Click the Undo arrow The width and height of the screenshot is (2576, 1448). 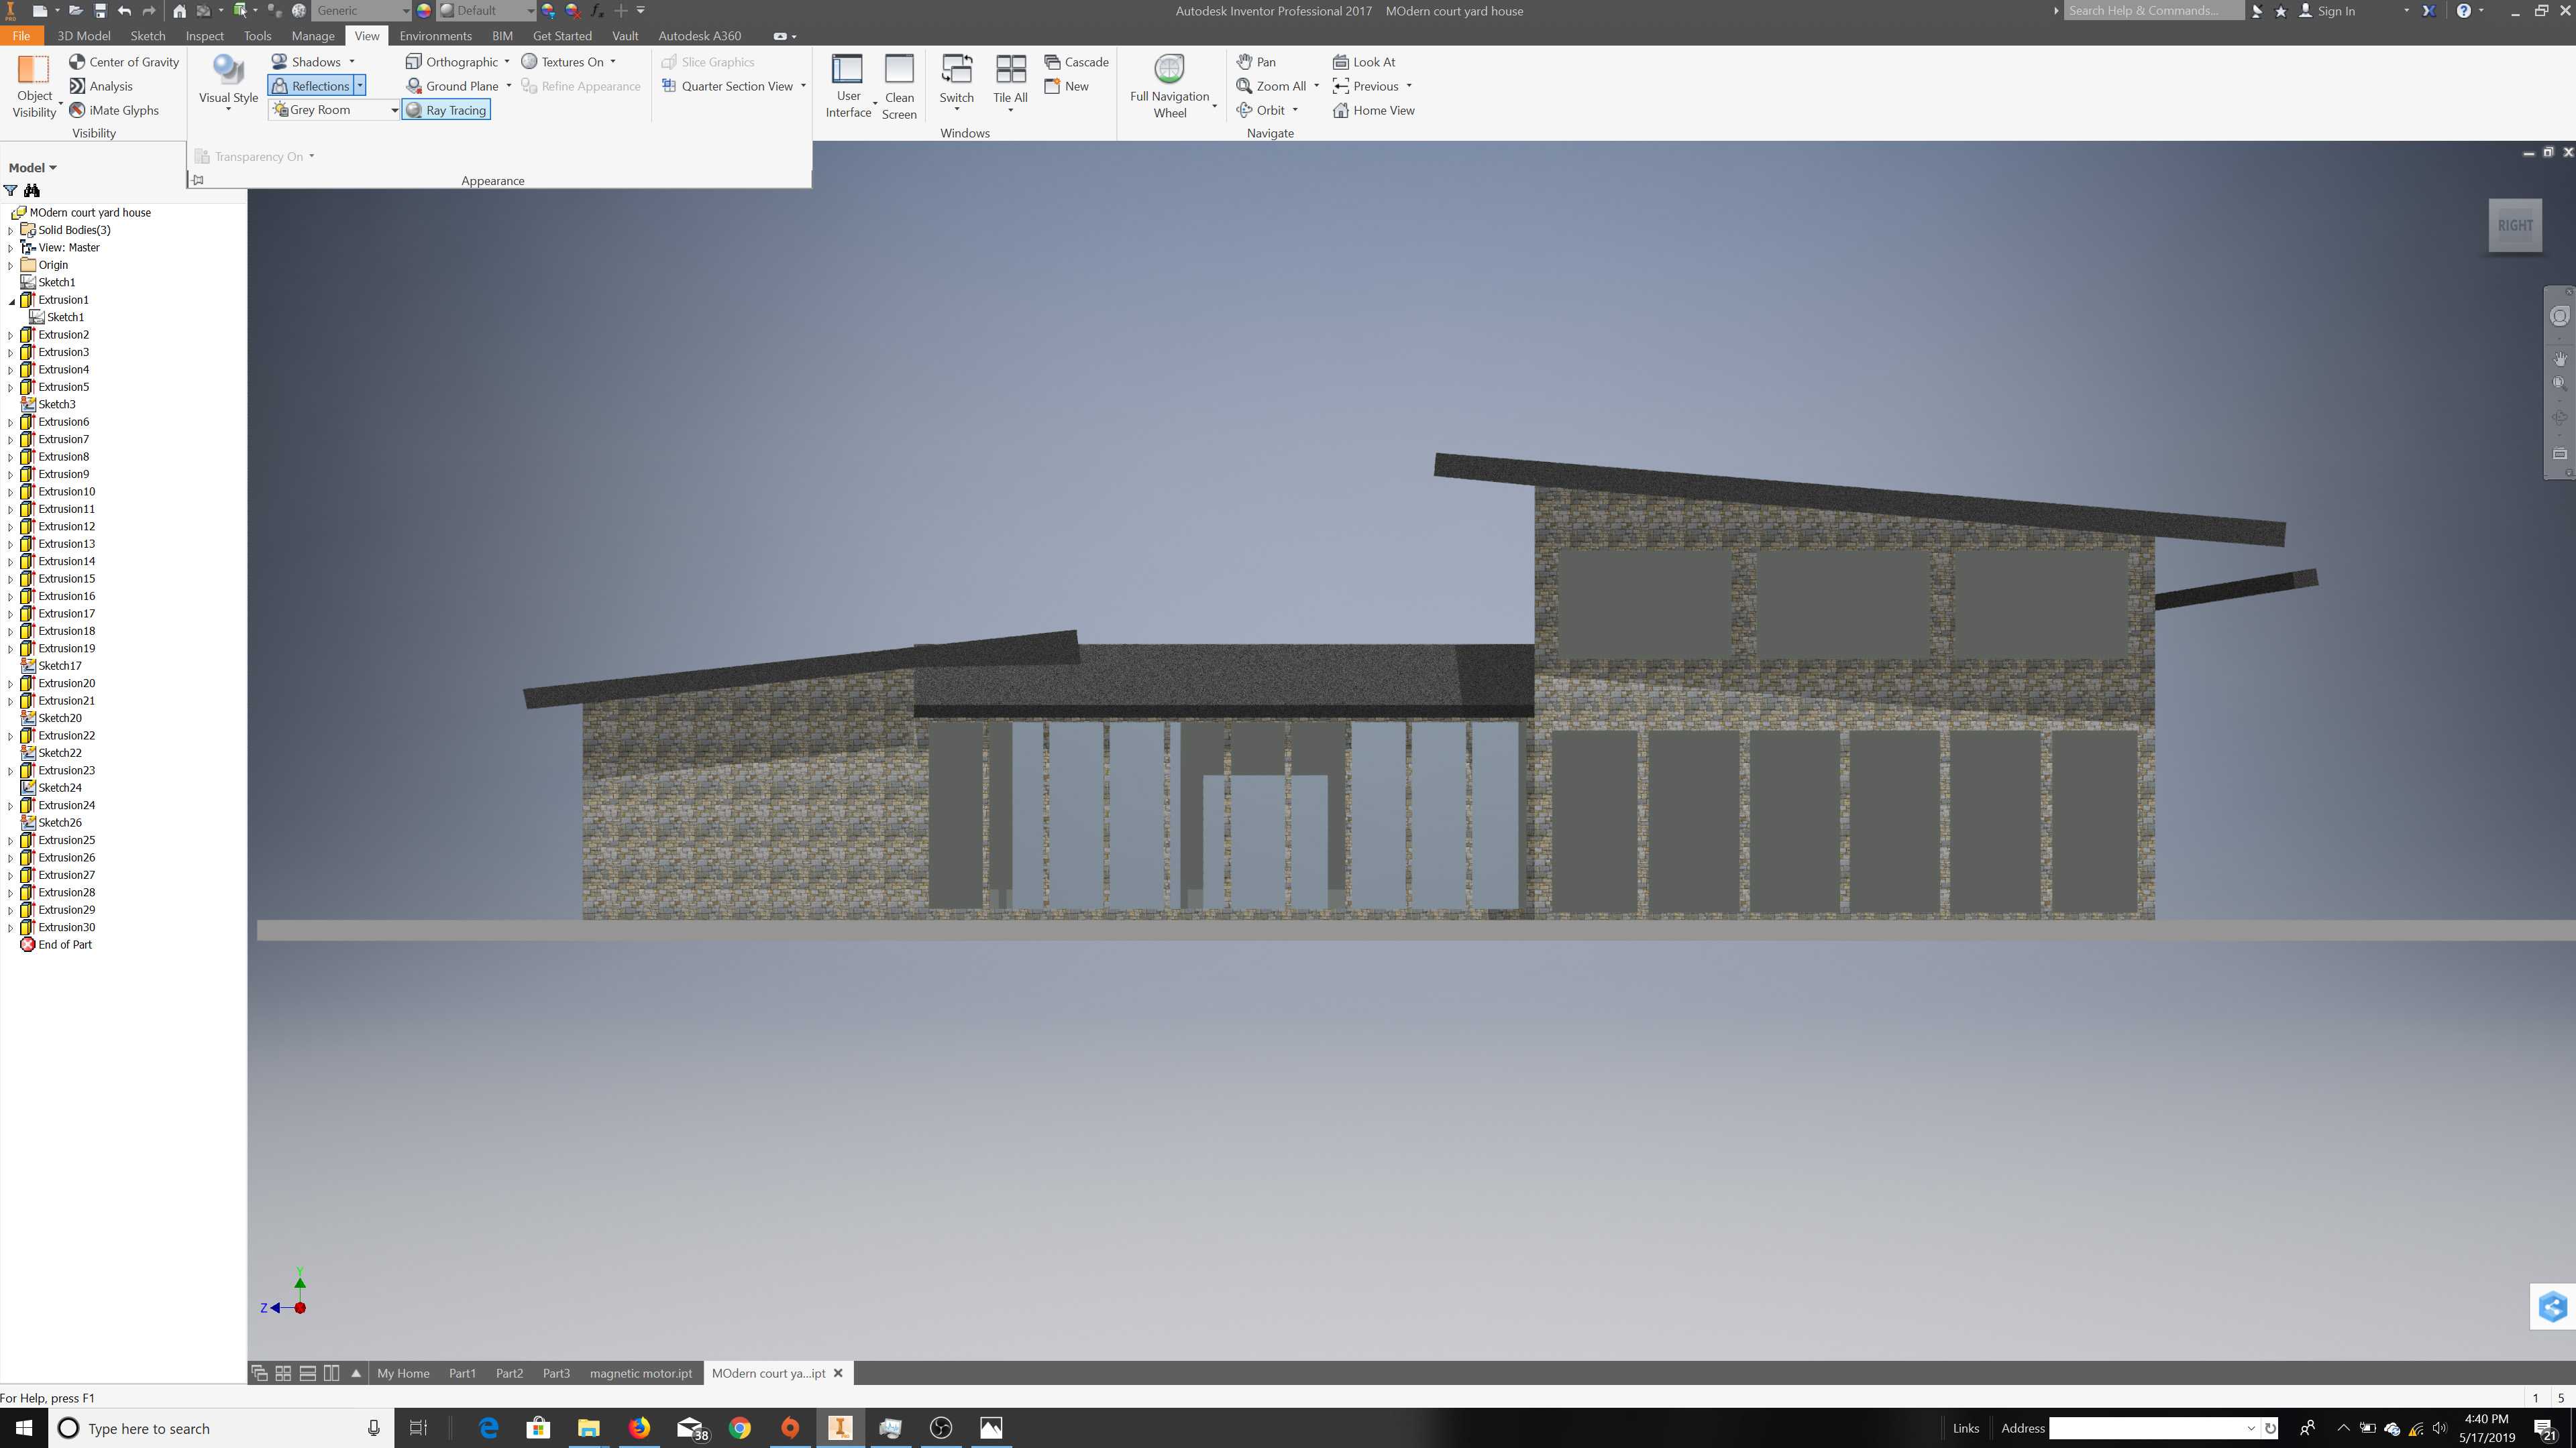(124, 11)
